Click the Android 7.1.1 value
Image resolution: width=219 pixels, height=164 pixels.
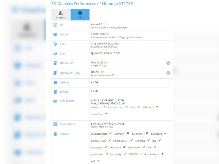(98, 24)
